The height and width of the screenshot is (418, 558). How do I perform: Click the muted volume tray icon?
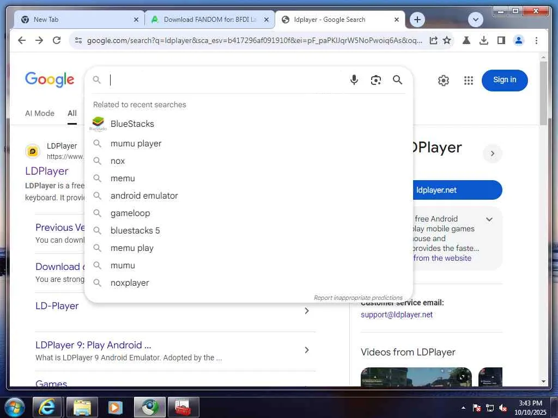click(x=503, y=408)
